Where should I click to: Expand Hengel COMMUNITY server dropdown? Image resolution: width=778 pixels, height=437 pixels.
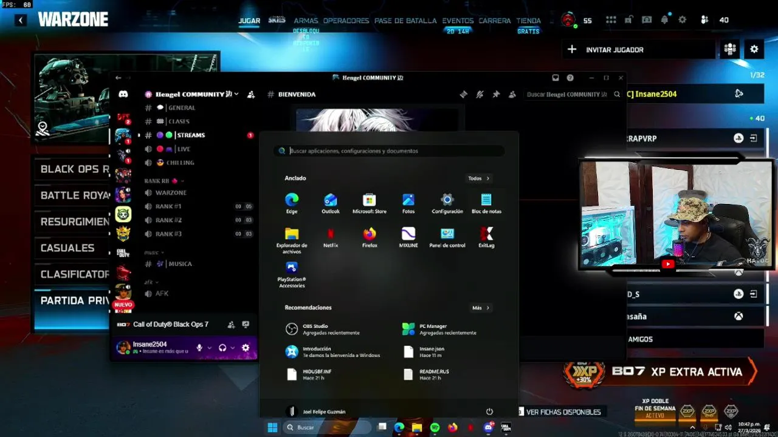(x=236, y=94)
